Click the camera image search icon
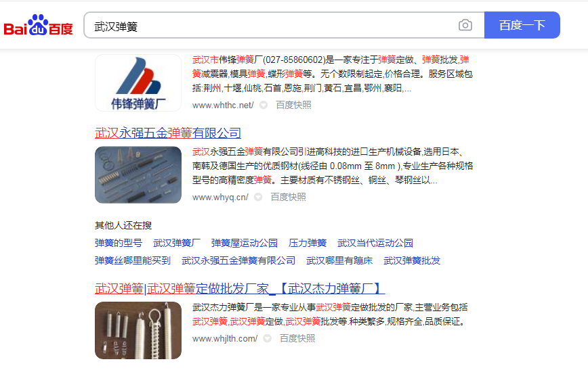Viewport: 588px width, 370px height. [465, 25]
